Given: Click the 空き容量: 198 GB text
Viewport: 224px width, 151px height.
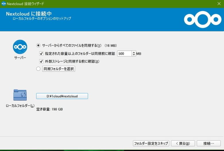Looking at the screenshot, I should click(x=49, y=109).
